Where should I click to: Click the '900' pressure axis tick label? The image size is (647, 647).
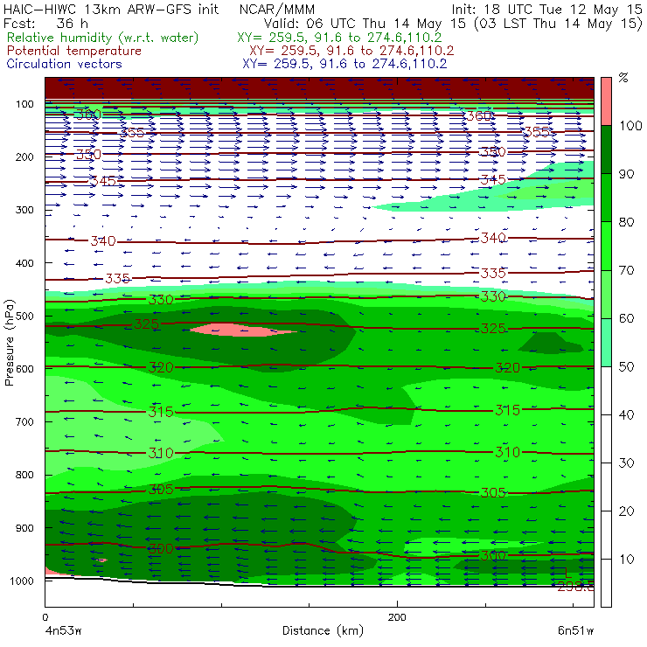point(24,528)
